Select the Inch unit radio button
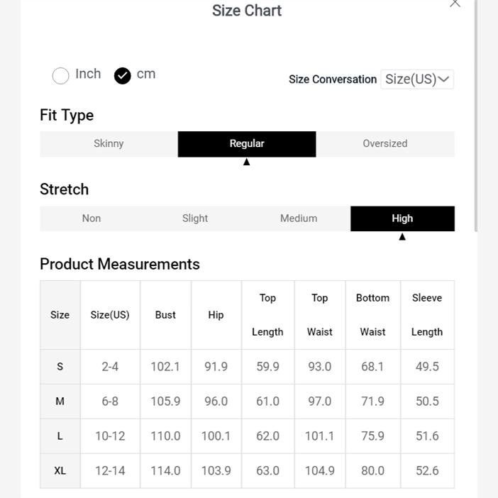The width and height of the screenshot is (498, 498). coord(61,75)
